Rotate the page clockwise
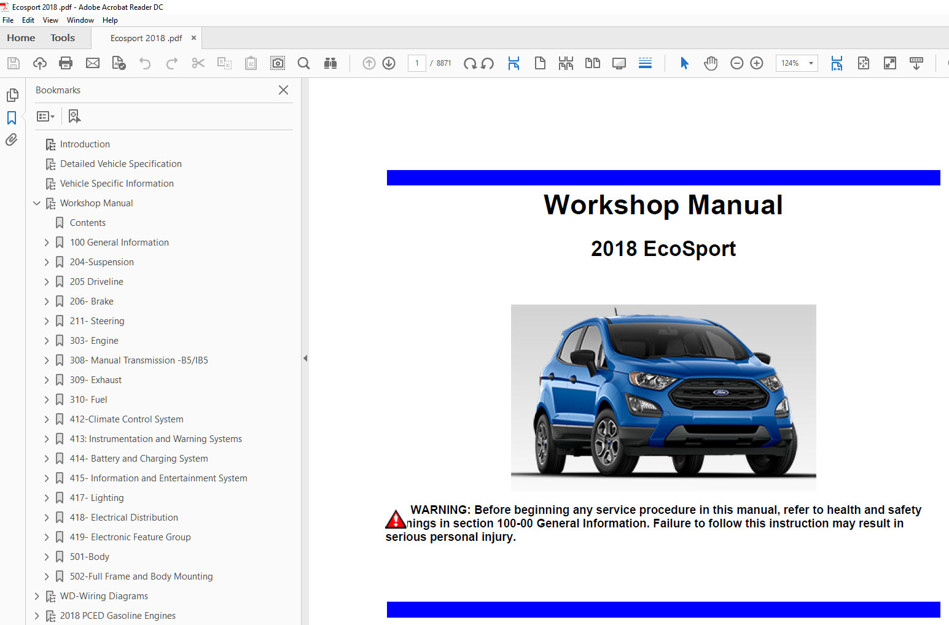The image size is (949, 625). tap(470, 63)
